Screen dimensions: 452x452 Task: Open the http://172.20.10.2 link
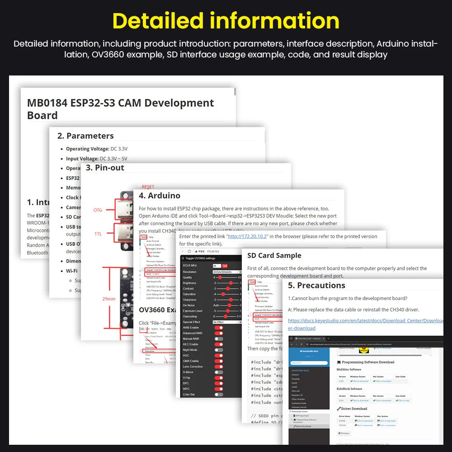(x=247, y=236)
